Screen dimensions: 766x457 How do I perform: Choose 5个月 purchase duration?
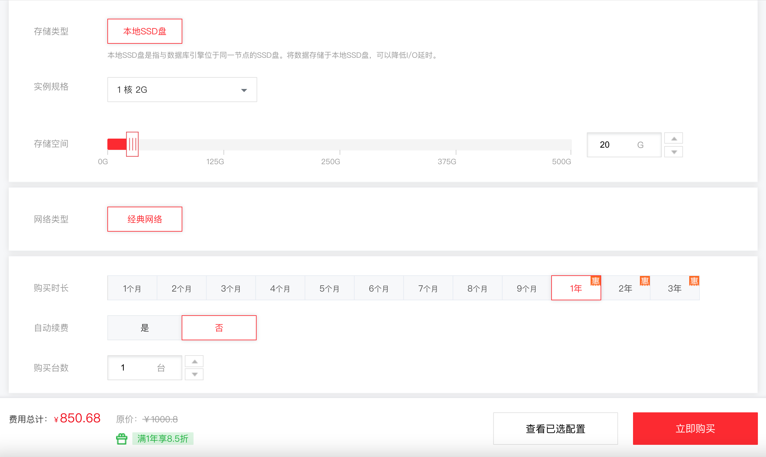(x=330, y=288)
